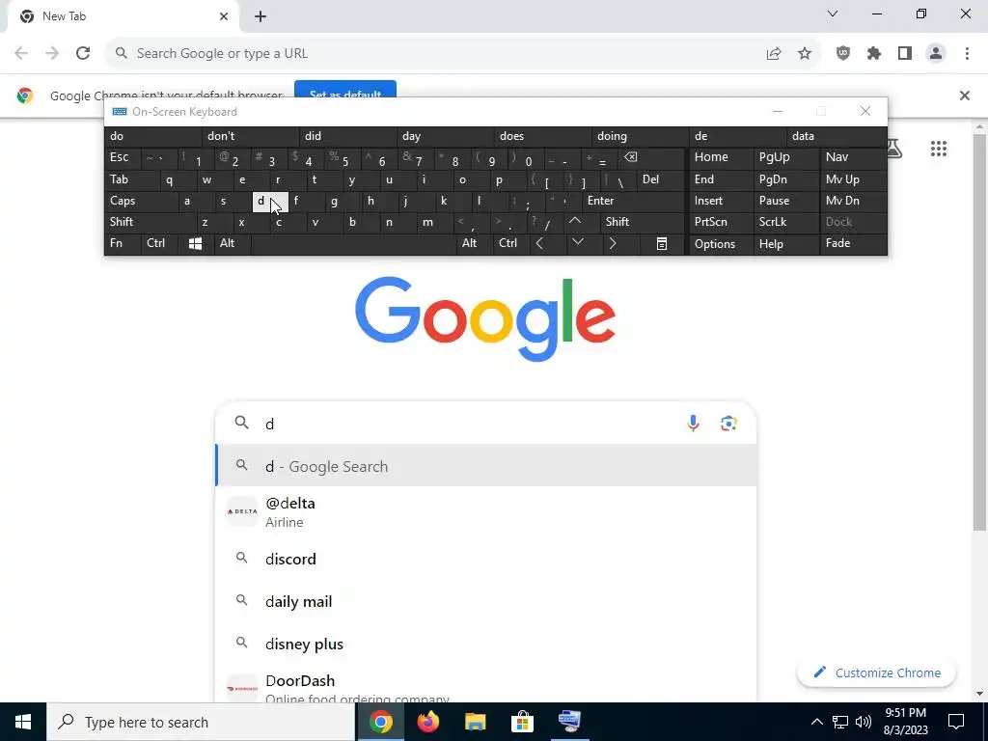The width and height of the screenshot is (988, 741).
Task: Dismiss the default browser notification bar
Action: [964, 96]
